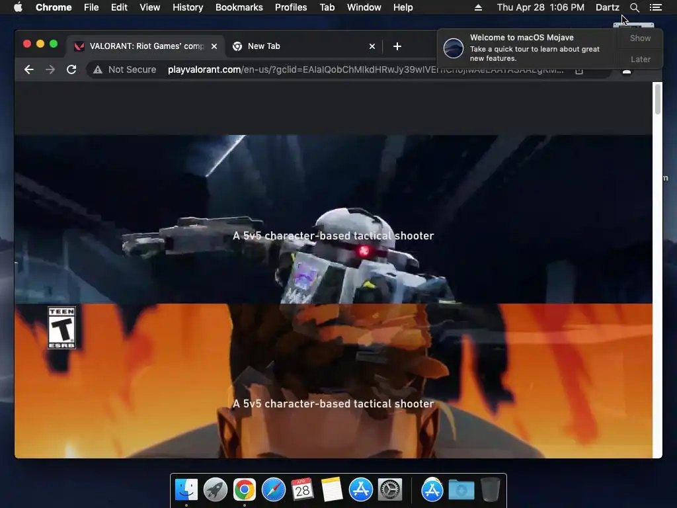
Task: Click the ESRB Teen rating badge
Action: [61, 327]
